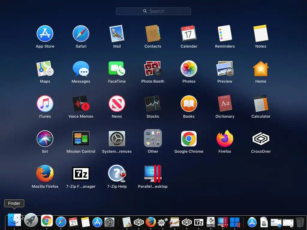Open Photo Booth
This screenshot has width=307, height=230.
153,69
